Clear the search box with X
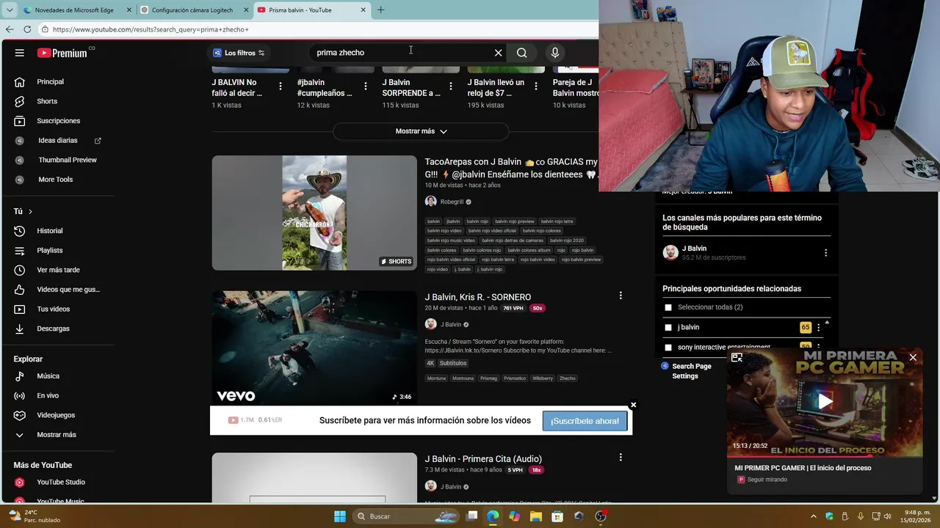Screen dimensions: 940x528 [x=498, y=53]
